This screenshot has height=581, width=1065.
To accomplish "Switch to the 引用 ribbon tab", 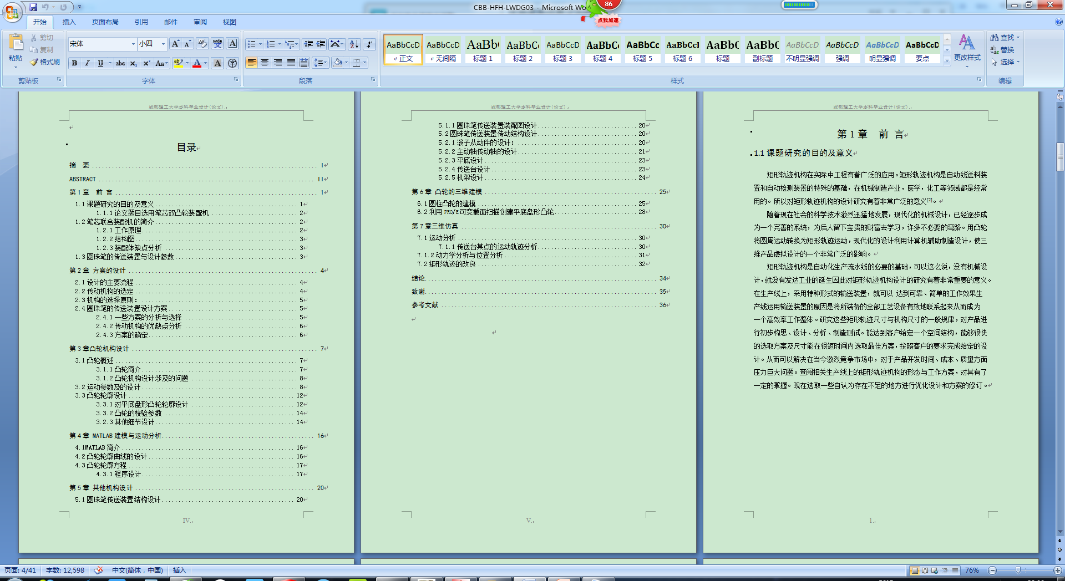I will click(141, 22).
